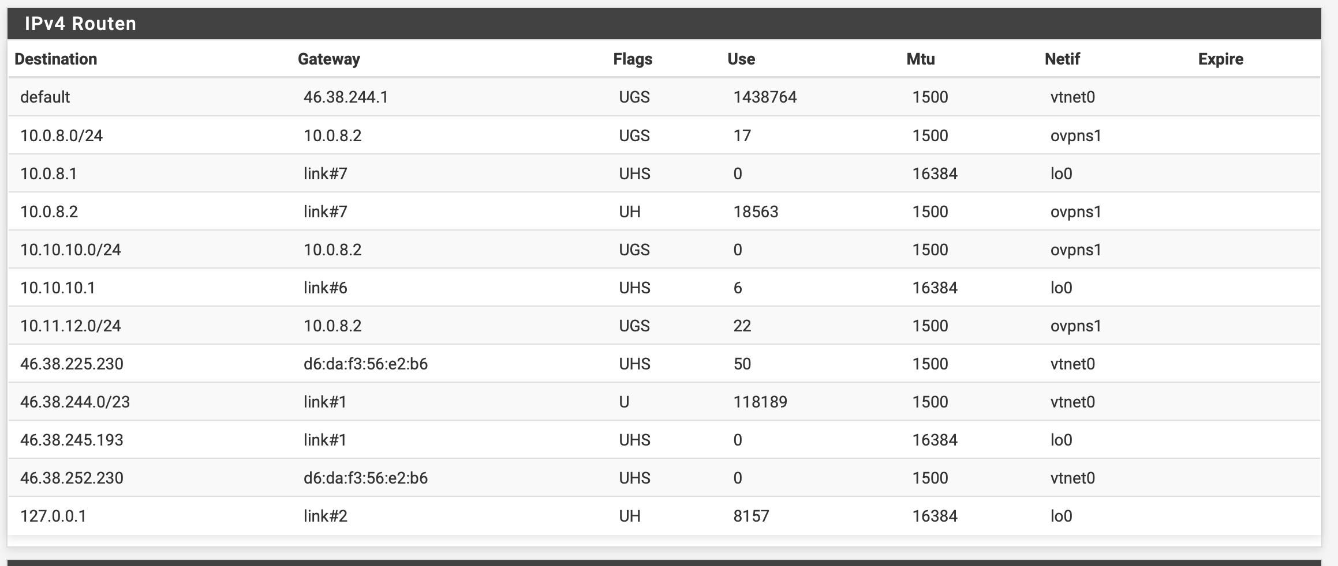Click the Mtu column header
Viewport: 1338px width, 566px height.
coord(920,59)
